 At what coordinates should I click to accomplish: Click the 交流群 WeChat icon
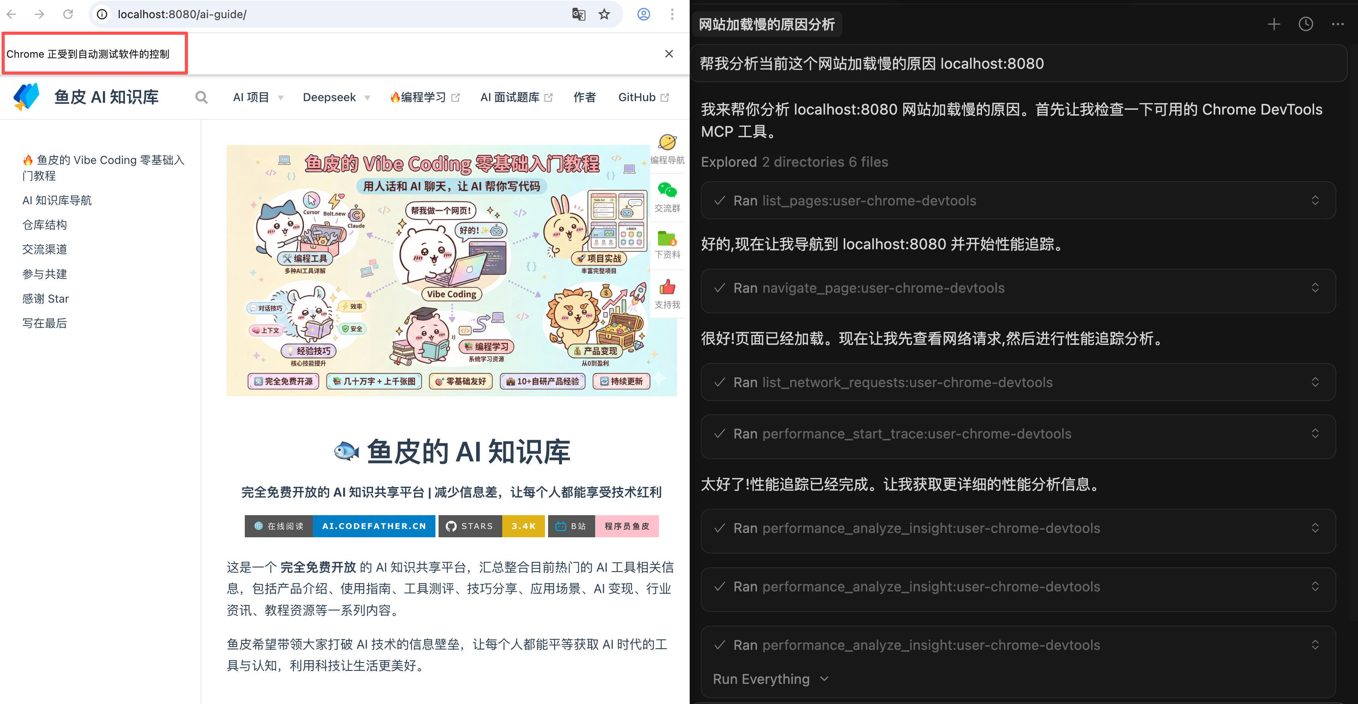pyautogui.click(x=667, y=190)
